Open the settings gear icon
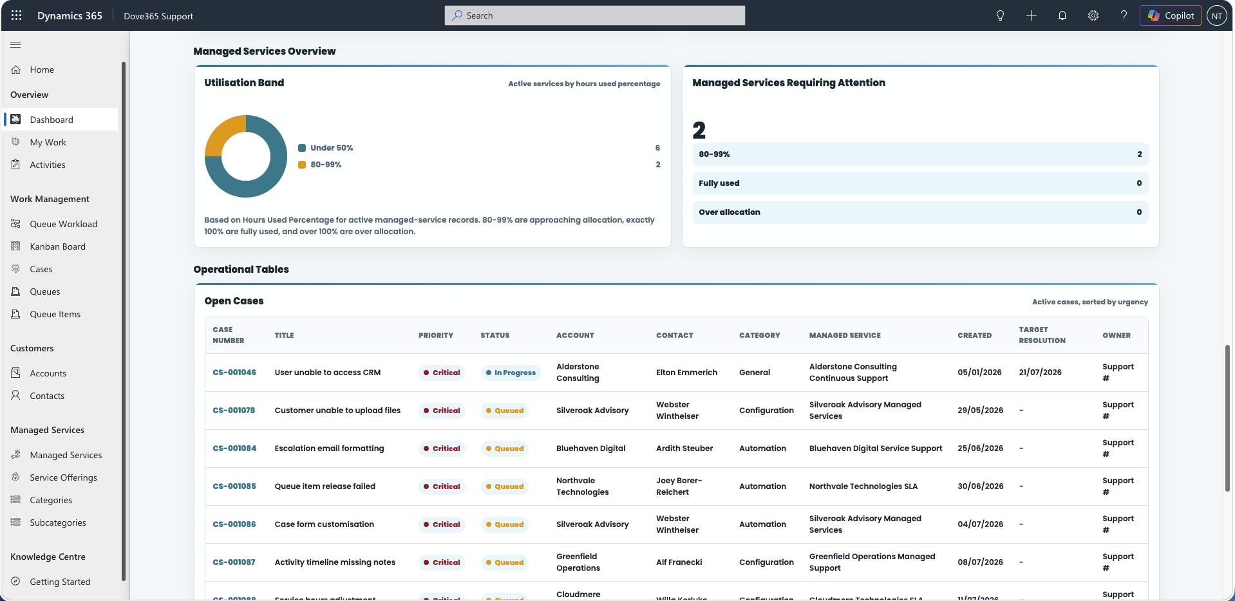Image resolution: width=1235 pixels, height=601 pixels. pos(1093,15)
